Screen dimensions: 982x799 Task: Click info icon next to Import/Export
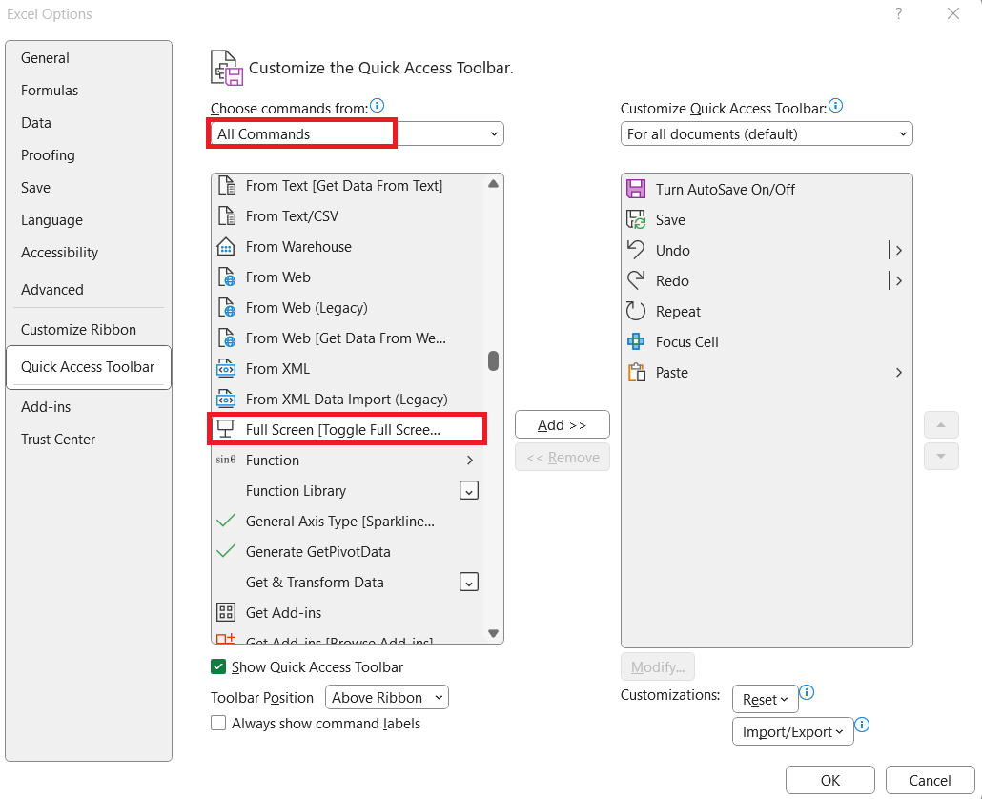[x=862, y=726]
